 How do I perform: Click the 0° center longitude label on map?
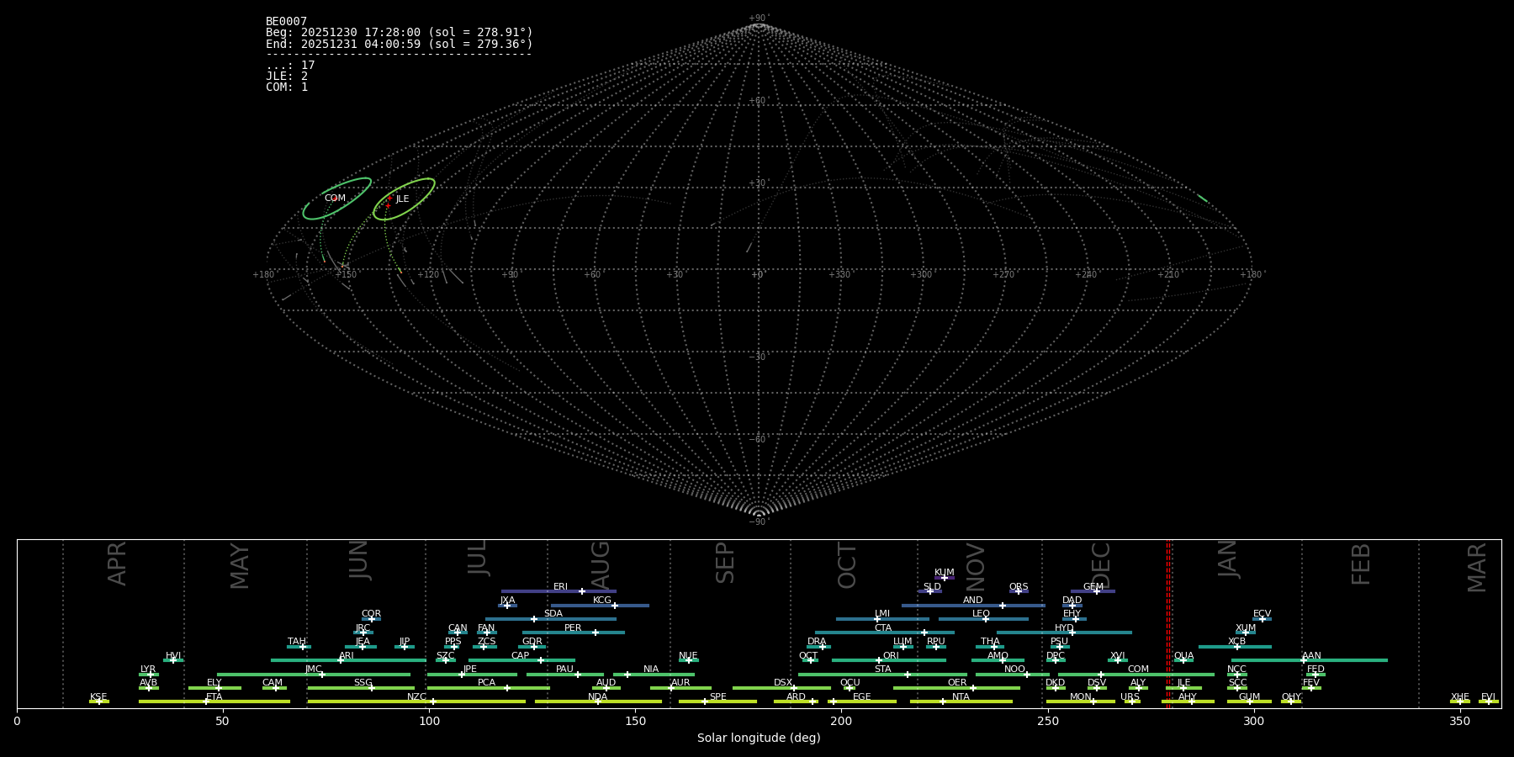[758, 275]
